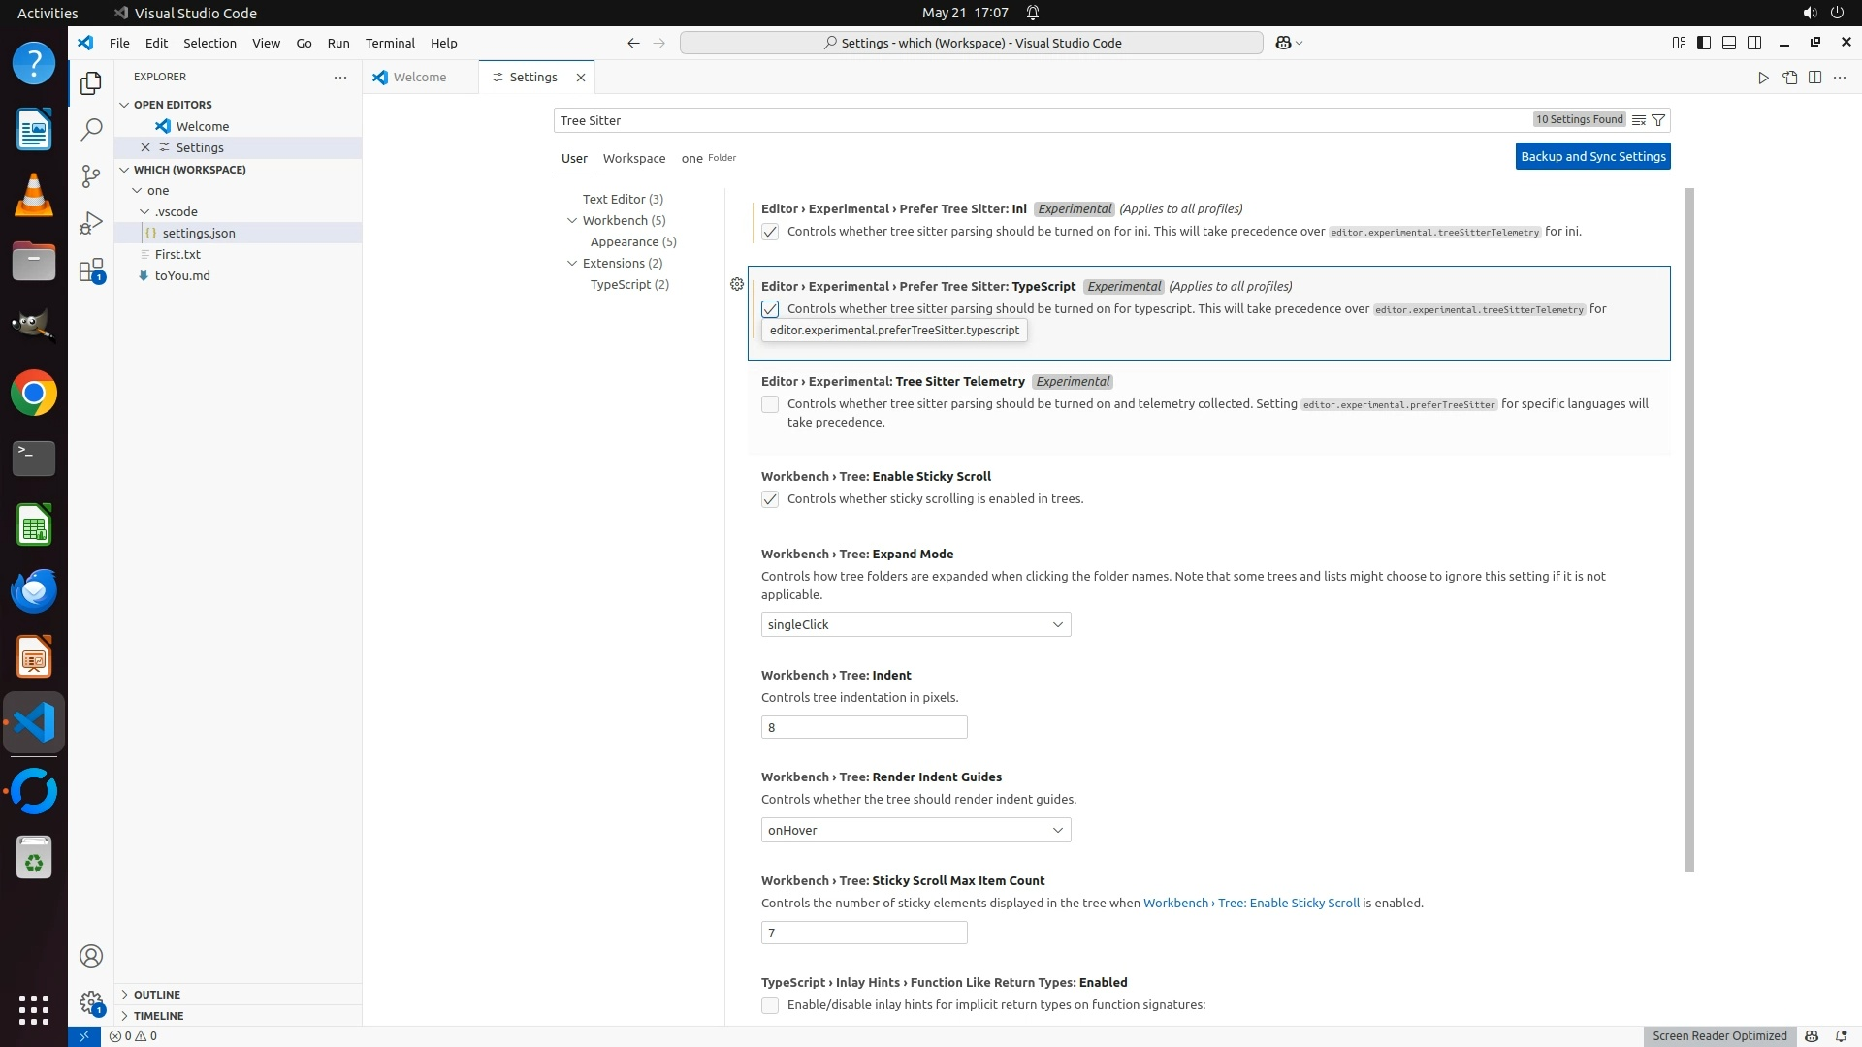Viewport: 1862px width, 1047px height.
Task: Click the Tree Indent value field
Action: (863, 727)
